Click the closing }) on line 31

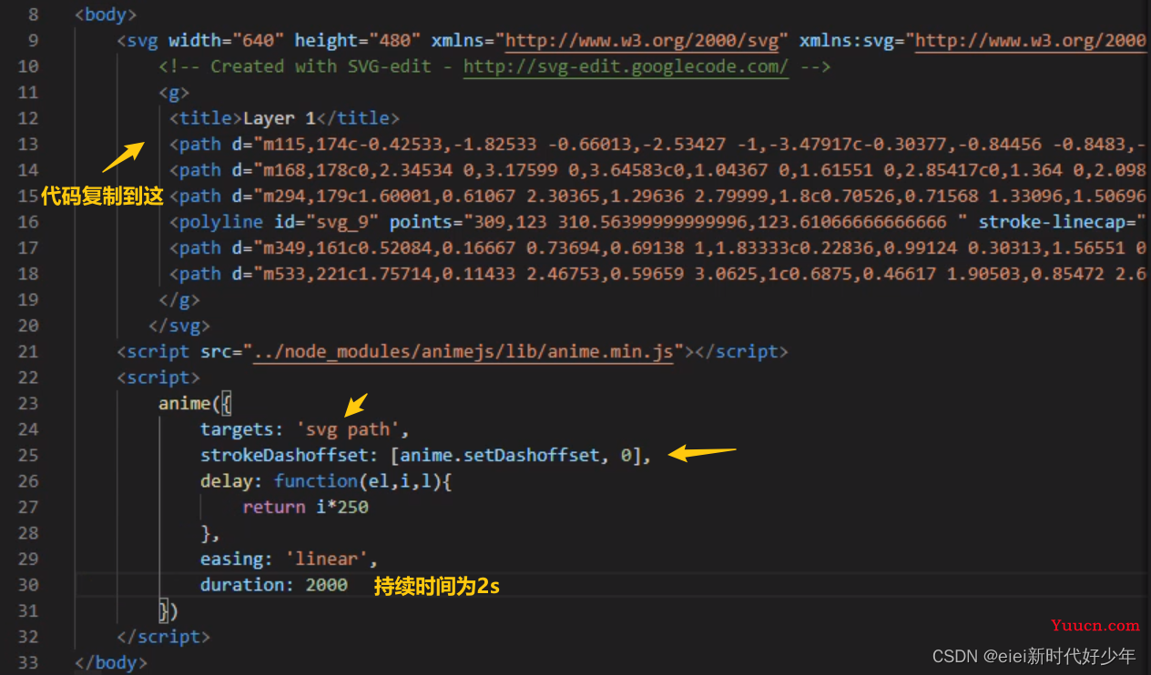(x=168, y=610)
